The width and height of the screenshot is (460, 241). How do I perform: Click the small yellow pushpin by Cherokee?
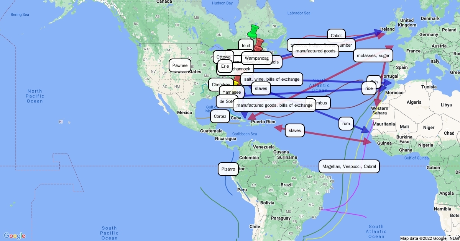click(x=237, y=84)
